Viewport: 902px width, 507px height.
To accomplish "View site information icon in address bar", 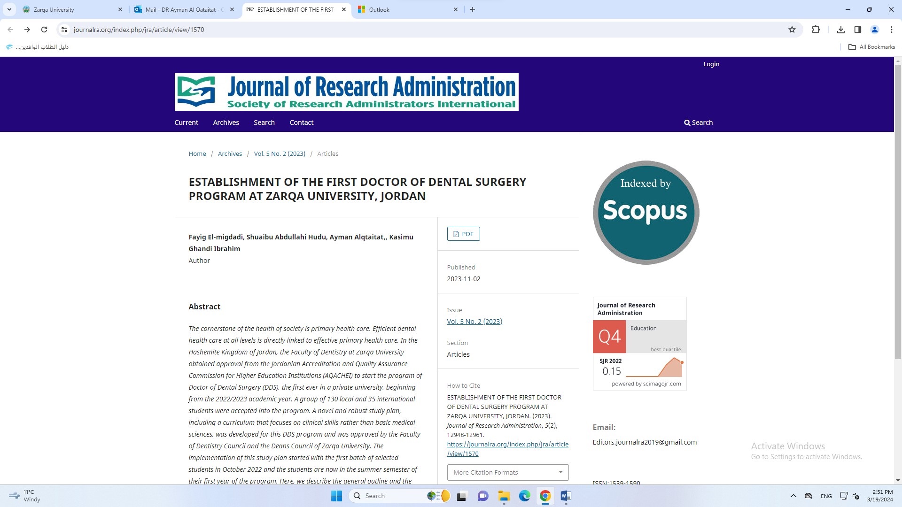I will click(64, 30).
